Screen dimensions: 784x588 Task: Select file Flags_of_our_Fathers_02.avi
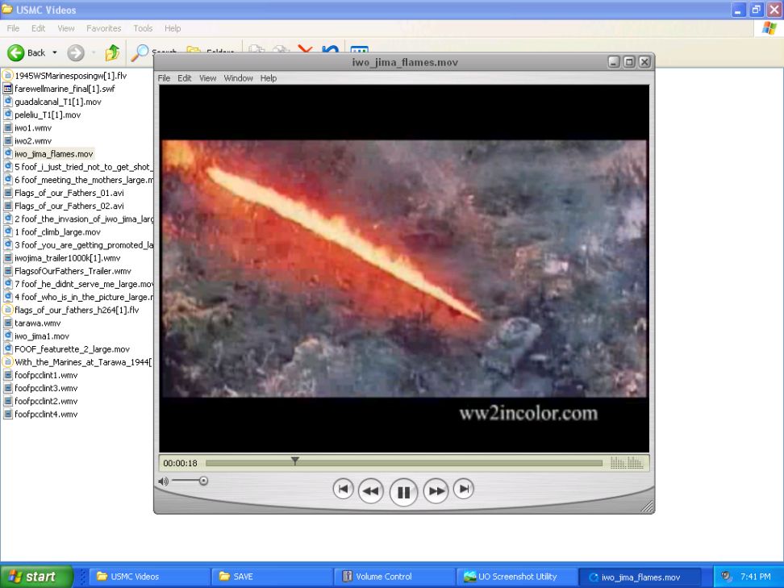[69, 206]
